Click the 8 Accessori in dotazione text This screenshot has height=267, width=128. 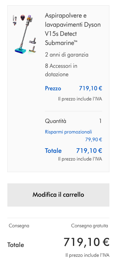pos(61,70)
